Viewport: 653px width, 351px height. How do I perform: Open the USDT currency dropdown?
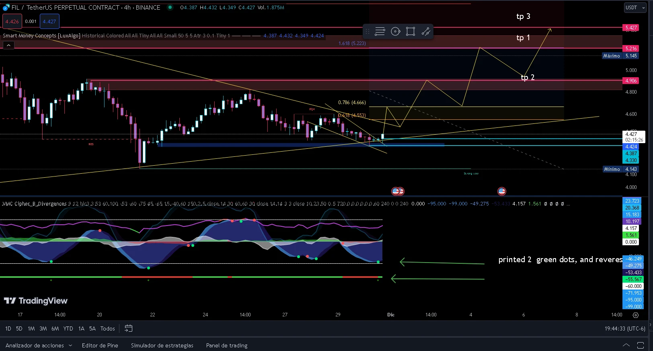[x=635, y=8]
